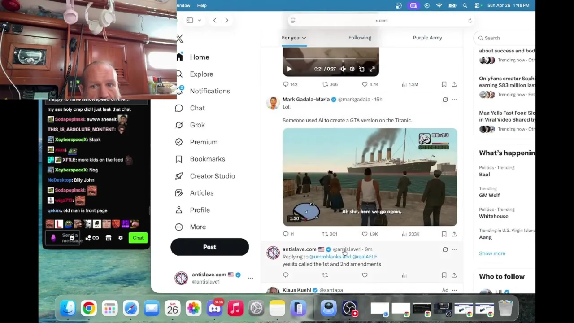Open Notifications in the left sidebar
This screenshot has width=574, height=323.
click(x=203, y=91)
